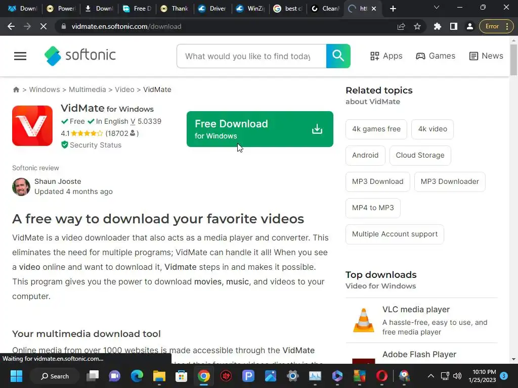Open the tab search dropdown chevron
This screenshot has width=518, height=388.
pyautogui.click(x=437, y=7)
